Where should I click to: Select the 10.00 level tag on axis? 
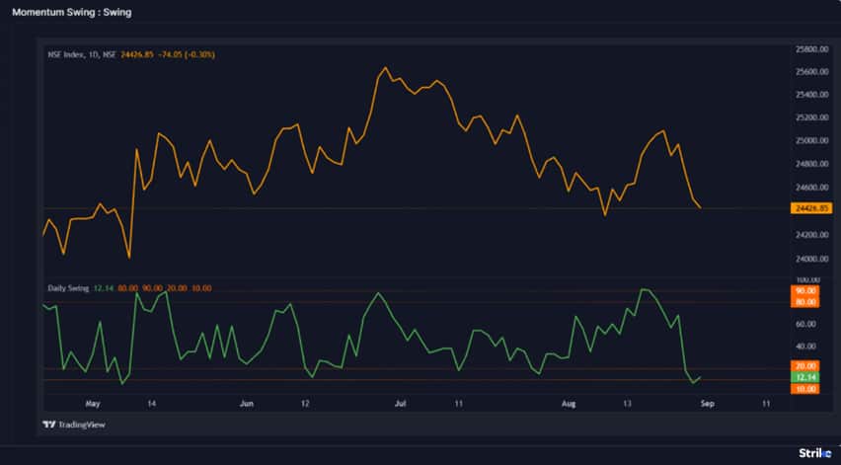click(x=805, y=390)
